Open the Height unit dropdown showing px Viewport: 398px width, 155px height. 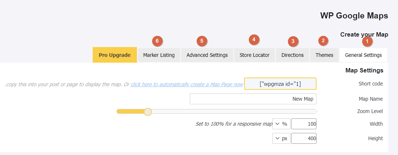(281, 138)
